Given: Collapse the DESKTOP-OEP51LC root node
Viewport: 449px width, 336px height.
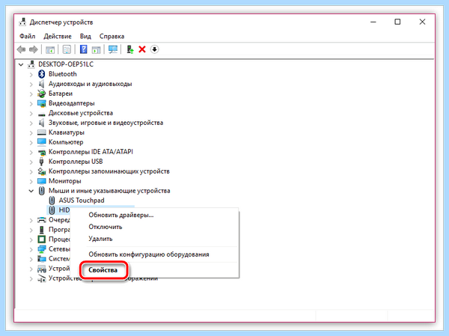Looking at the screenshot, I should tap(21, 64).
